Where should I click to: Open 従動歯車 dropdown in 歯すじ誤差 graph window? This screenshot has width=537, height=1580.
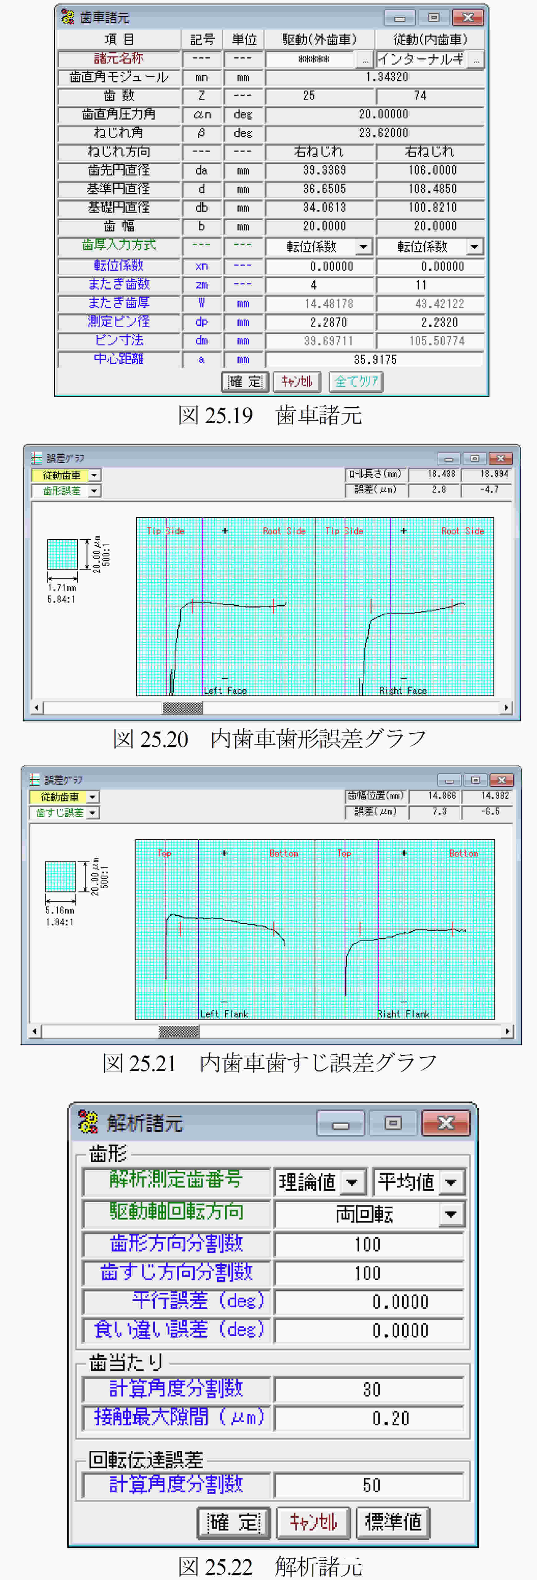pos(93,797)
